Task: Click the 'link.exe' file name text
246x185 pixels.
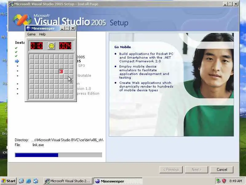Action: 38,145
